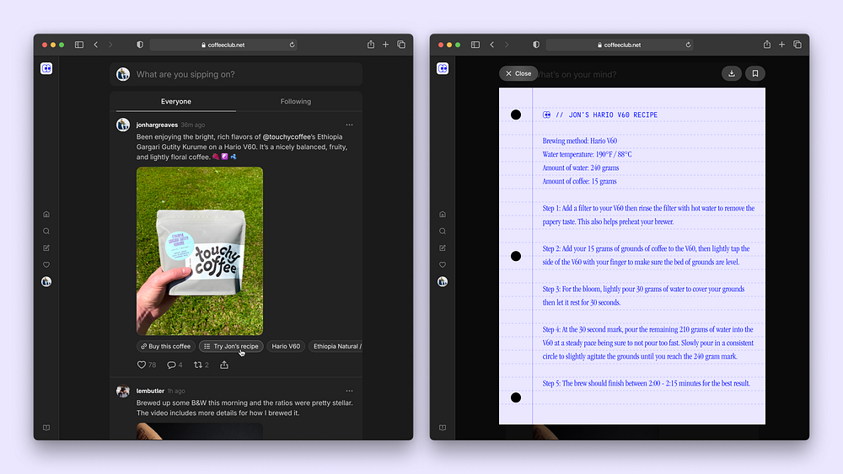This screenshot has height=474, width=843.
Task: Click '// JON'S HARIO V60 RECIPE' heading
Action: tap(606, 115)
